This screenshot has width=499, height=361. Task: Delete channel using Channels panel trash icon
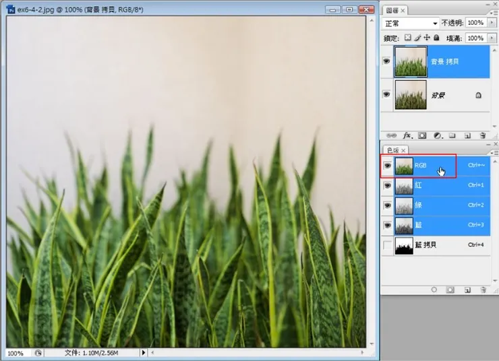(x=483, y=290)
